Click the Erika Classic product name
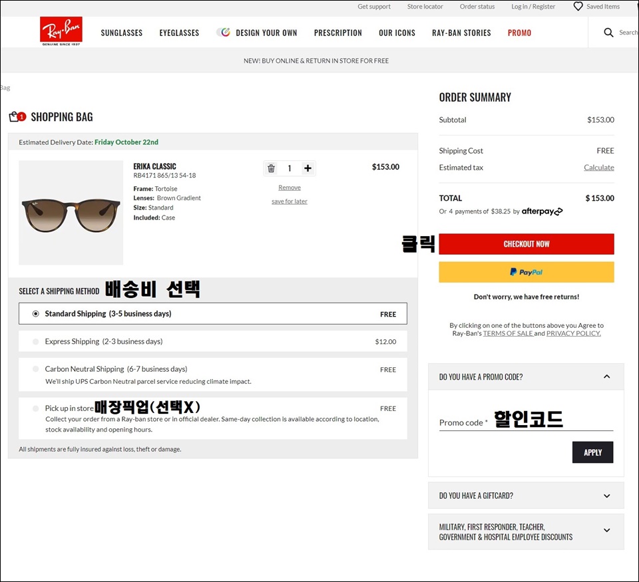The width and height of the screenshot is (639, 582). point(154,166)
